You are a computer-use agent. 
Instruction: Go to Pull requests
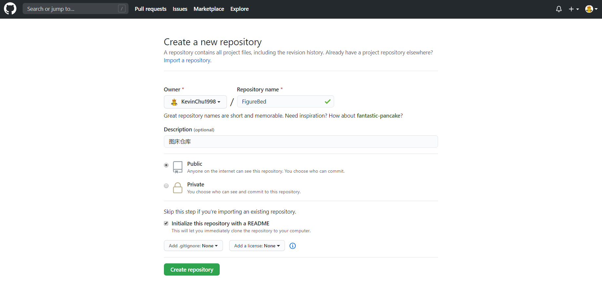pyautogui.click(x=150, y=9)
